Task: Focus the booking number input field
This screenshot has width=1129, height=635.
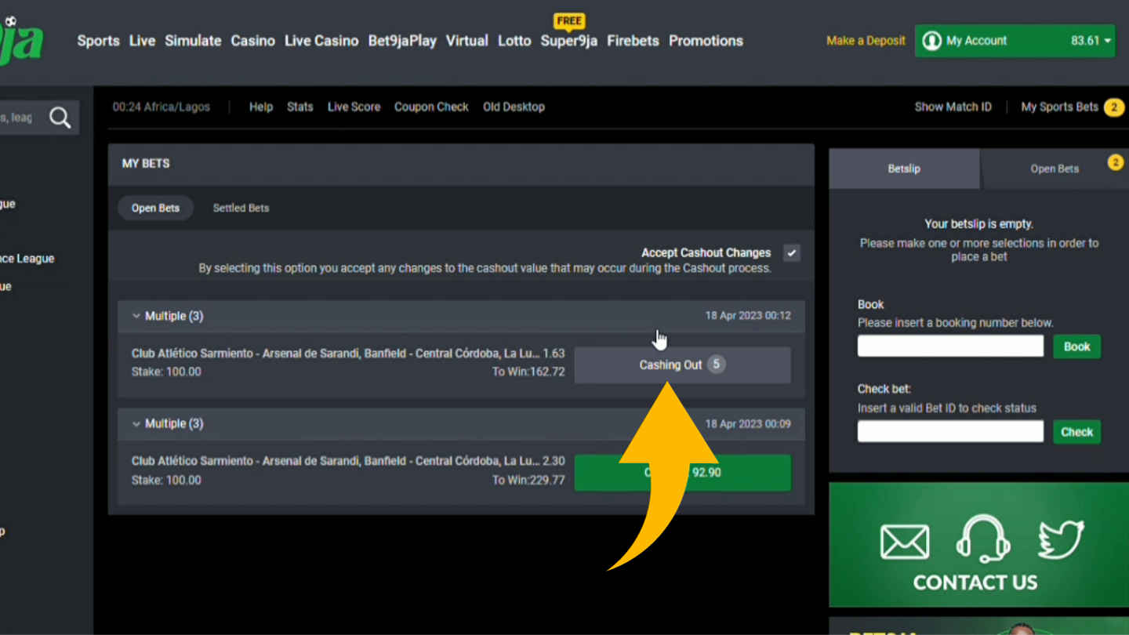Action: 950,346
